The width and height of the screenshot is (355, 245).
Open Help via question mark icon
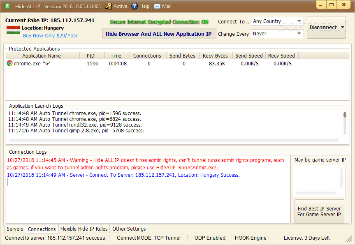point(135,6)
